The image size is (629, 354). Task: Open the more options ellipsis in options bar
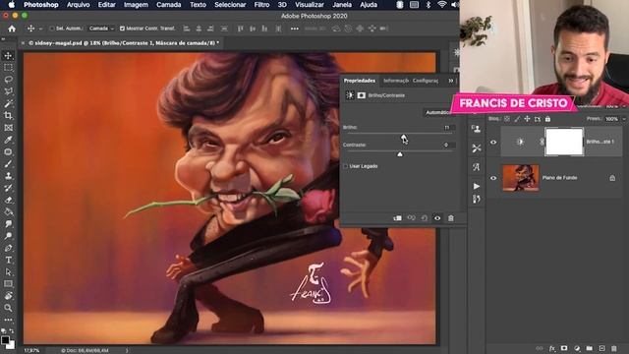tap(295, 29)
